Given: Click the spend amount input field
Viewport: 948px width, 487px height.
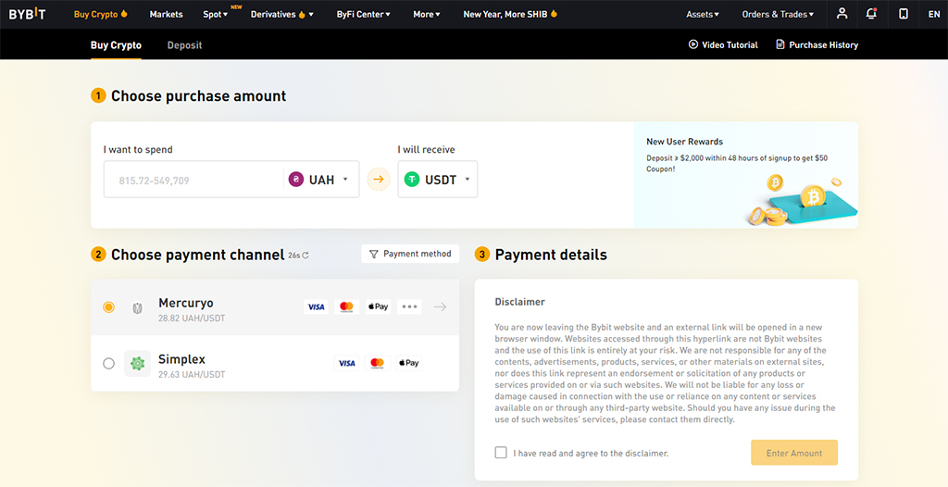Looking at the screenshot, I should pos(193,180).
